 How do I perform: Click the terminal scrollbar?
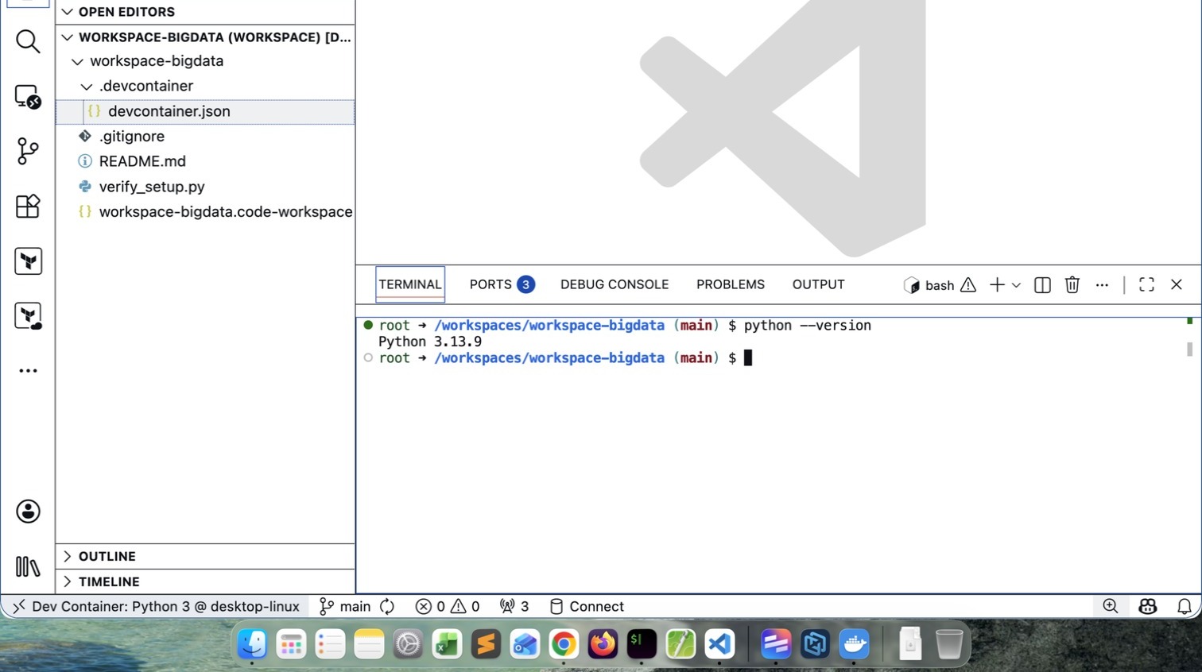(1189, 349)
